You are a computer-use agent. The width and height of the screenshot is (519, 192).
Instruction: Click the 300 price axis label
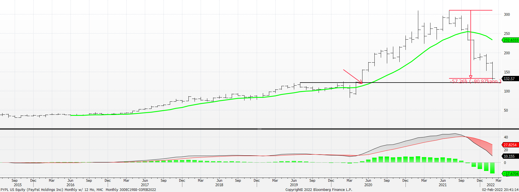pos(507,14)
